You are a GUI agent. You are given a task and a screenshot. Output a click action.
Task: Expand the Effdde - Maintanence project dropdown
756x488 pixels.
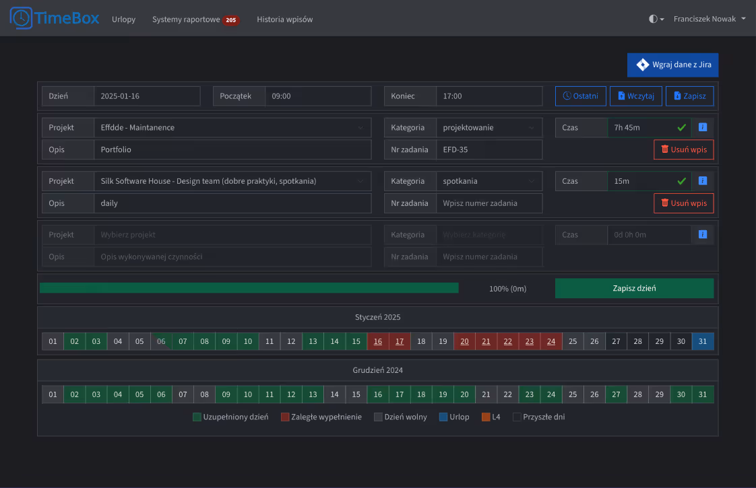[x=232, y=128]
